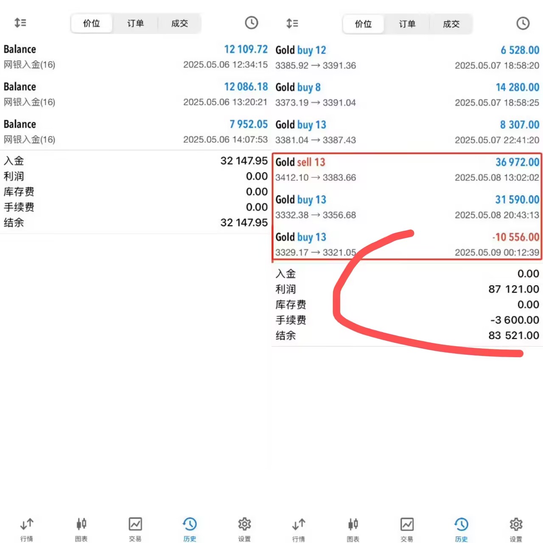The image size is (543, 543).
Task: Switch to 成交 tab in left panel
Action: [x=179, y=23]
